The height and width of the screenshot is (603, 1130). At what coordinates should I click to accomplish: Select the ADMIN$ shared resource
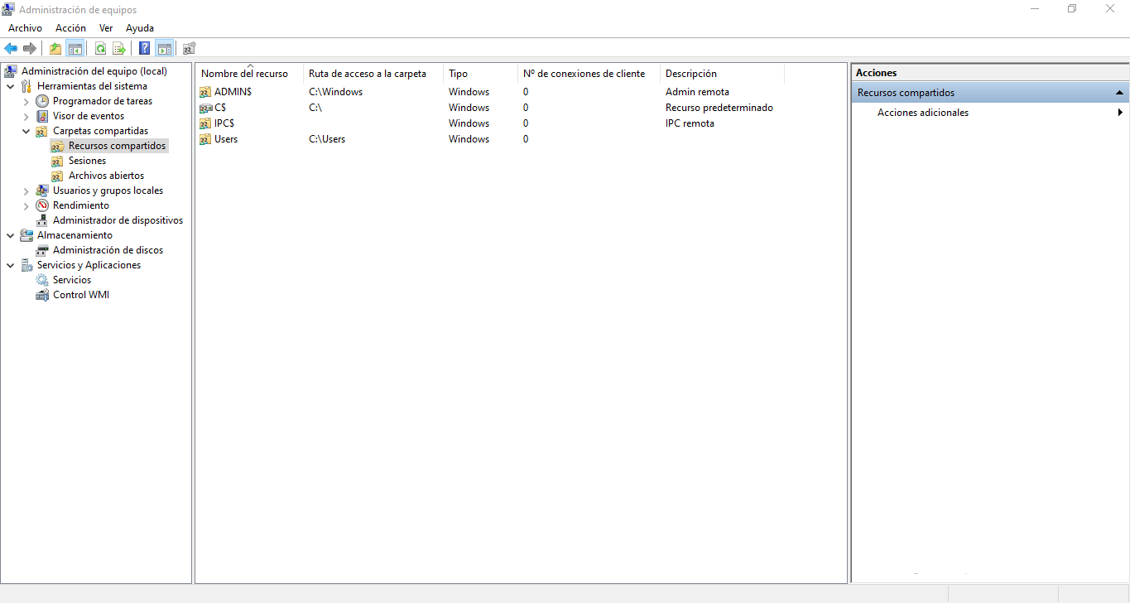point(233,92)
